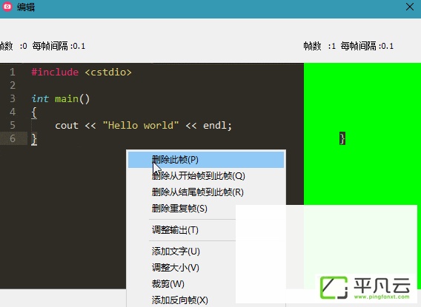Choose 添加反向帧(X) menu entry
The image size is (421, 307).
pos(180,300)
